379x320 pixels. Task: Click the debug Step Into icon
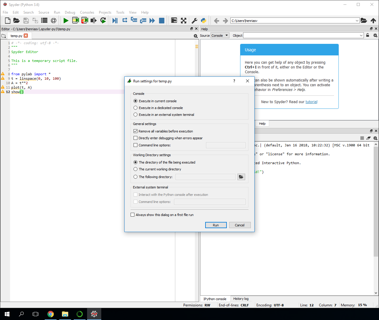pyautogui.click(x=134, y=20)
